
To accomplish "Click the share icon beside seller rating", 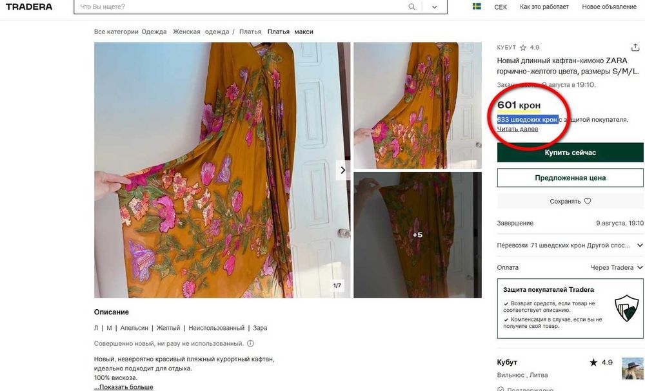I will [635, 47].
